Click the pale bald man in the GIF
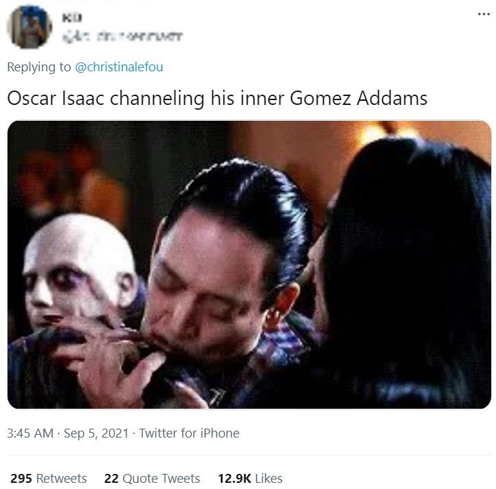Image resolution: width=496 pixels, height=489 pixels. click(x=79, y=271)
